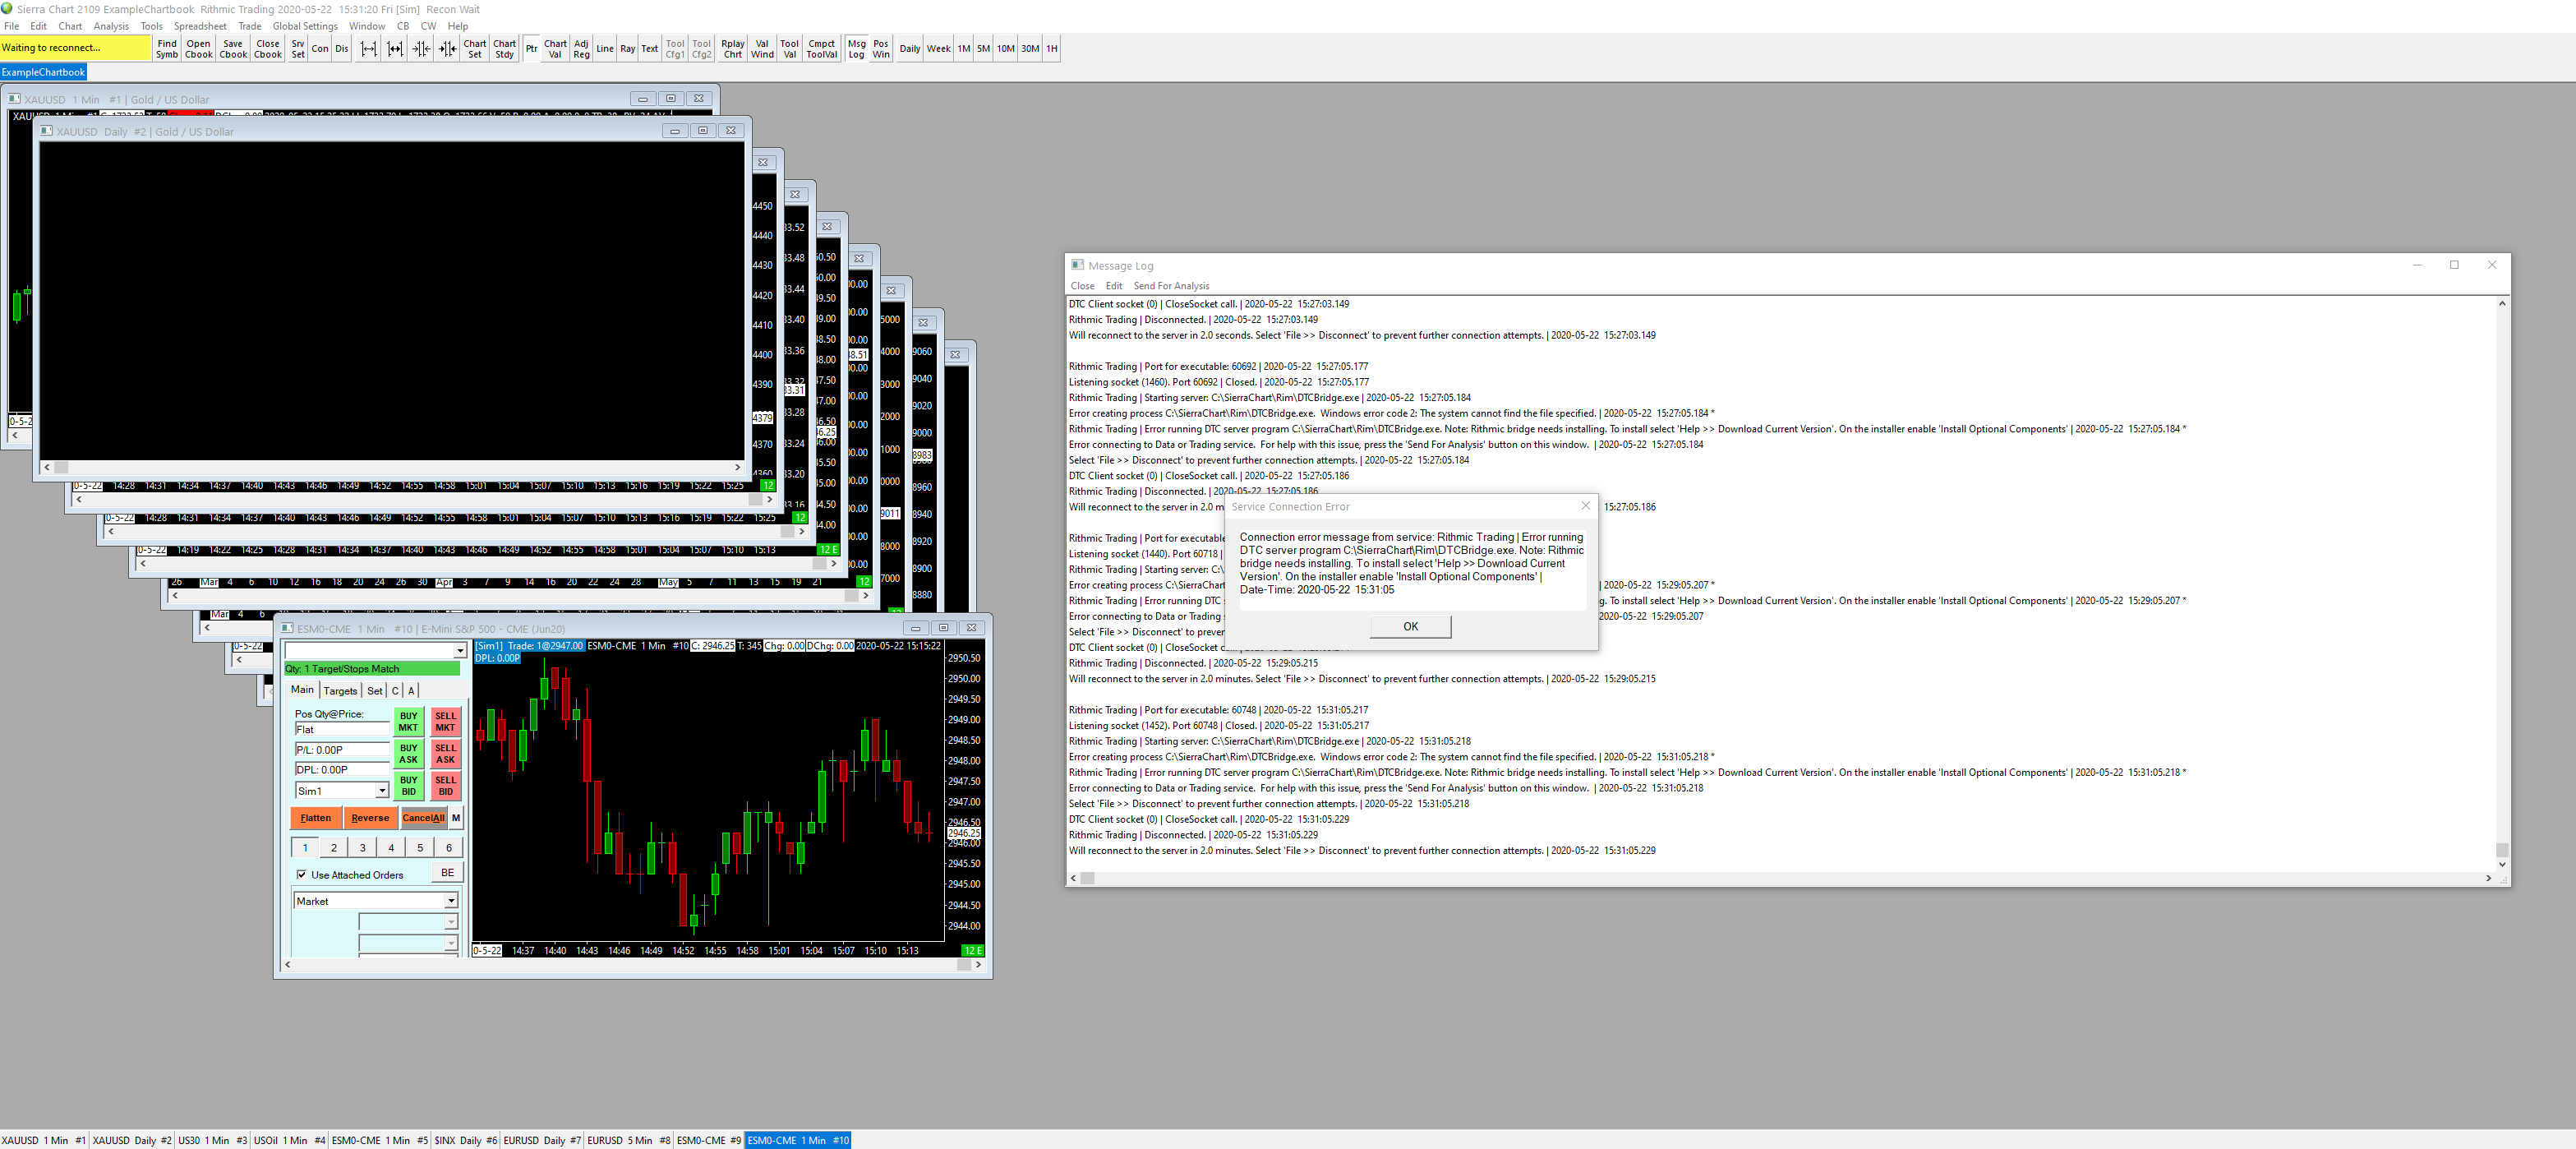The height and width of the screenshot is (1149, 2576).
Task: Click Send For Analysis in Message Log
Action: (1171, 286)
